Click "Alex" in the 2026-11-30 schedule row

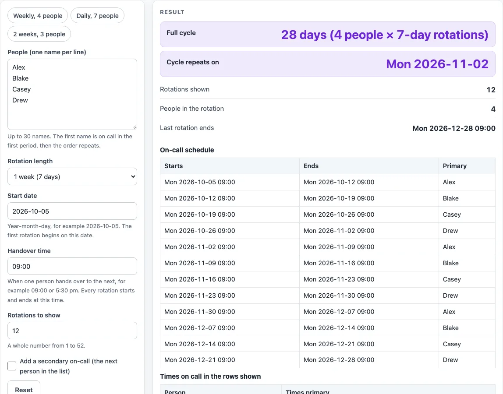[x=449, y=312]
